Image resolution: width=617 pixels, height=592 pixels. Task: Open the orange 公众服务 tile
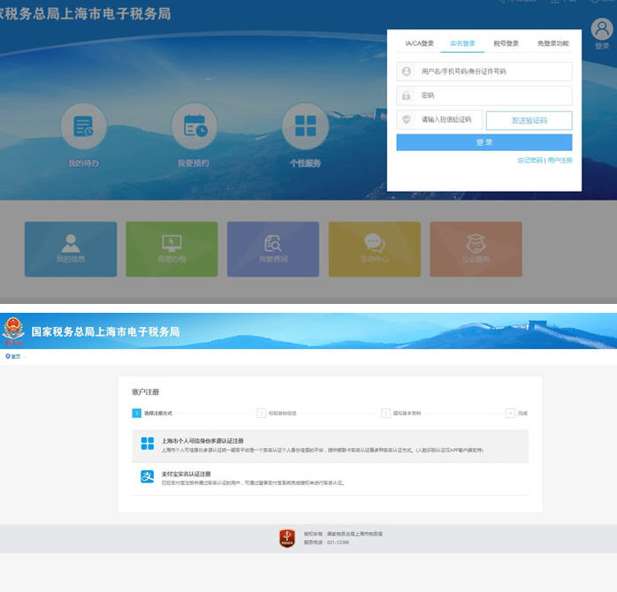tap(476, 249)
